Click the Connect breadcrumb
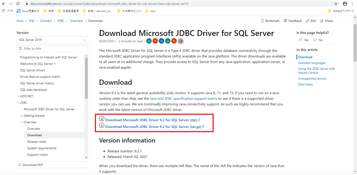 pos(46,21)
